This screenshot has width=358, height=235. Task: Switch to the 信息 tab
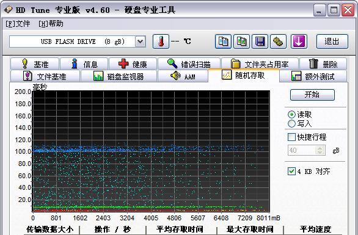pos(84,64)
